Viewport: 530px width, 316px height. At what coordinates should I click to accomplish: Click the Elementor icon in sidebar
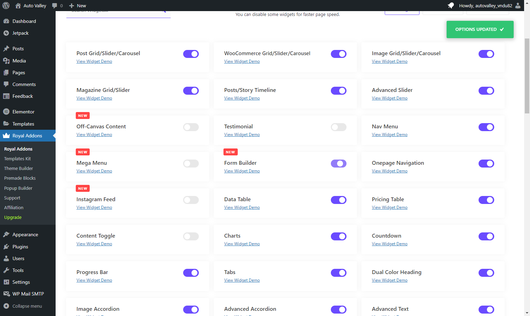coord(6,112)
